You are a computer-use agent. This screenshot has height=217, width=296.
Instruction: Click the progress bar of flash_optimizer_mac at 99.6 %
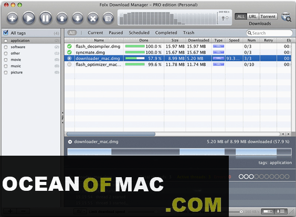click(135, 64)
